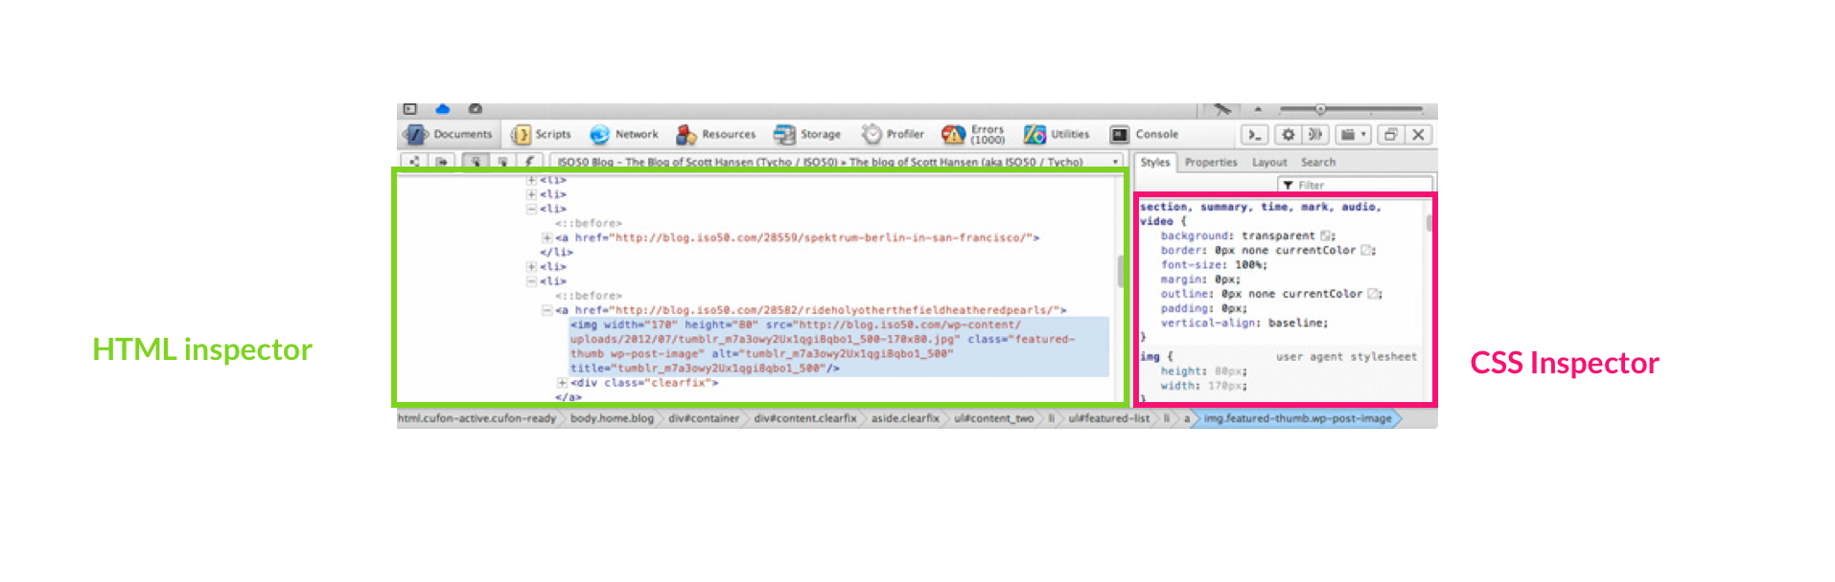Click the Utilities ruler icon
This screenshot has height=582, width=1835.
tap(1034, 135)
